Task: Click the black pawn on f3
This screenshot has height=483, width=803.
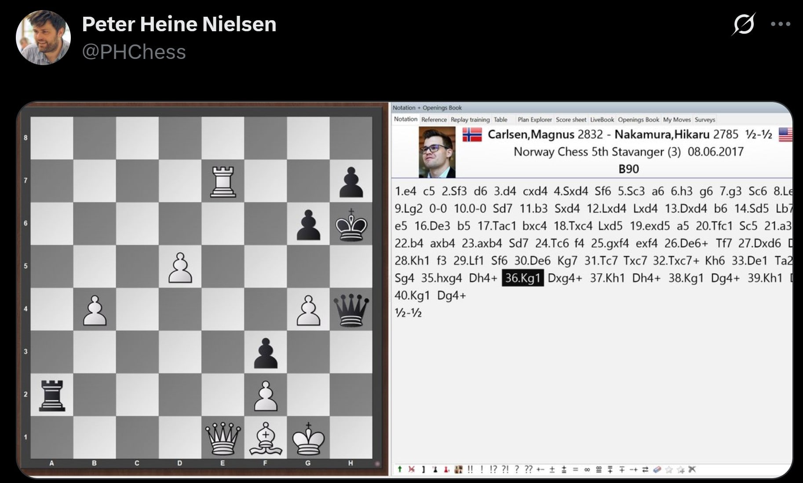Action: 266,352
